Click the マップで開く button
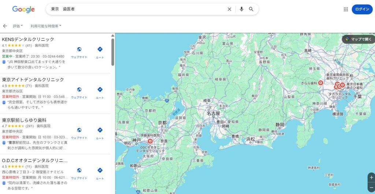375x194 pixels. (x=358, y=40)
